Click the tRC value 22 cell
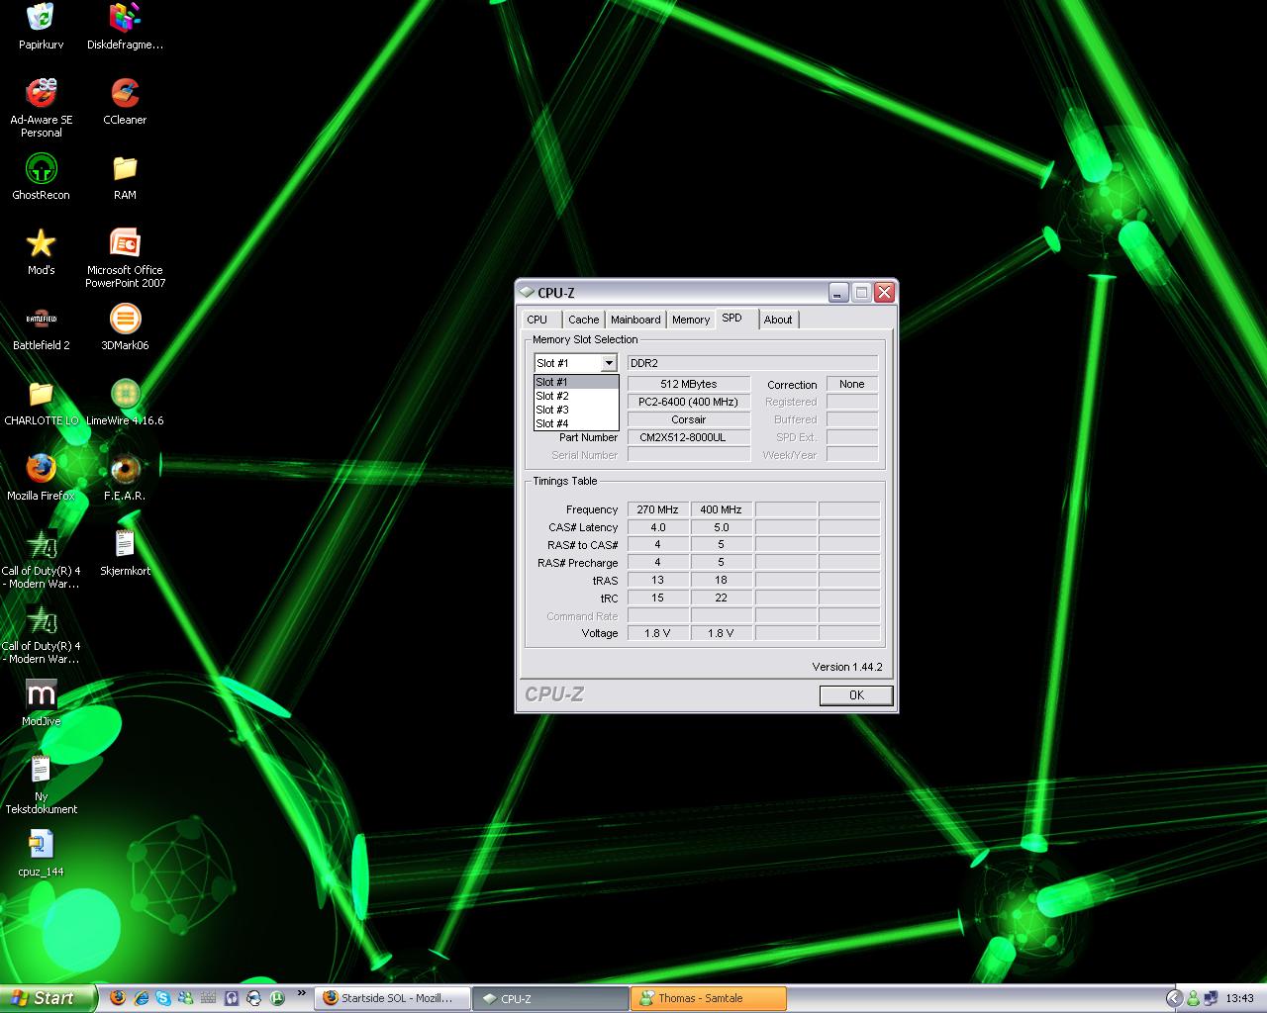The height and width of the screenshot is (1013, 1267). tap(721, 598)
